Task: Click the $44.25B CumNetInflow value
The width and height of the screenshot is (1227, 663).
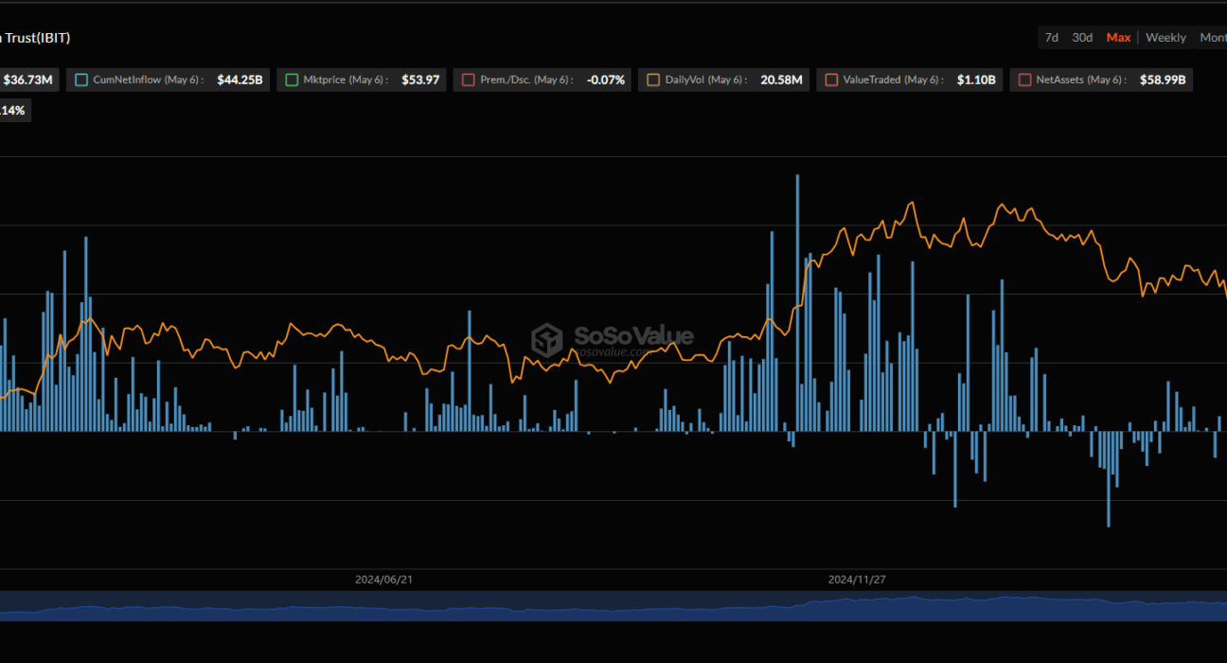Action: (240, 81)
